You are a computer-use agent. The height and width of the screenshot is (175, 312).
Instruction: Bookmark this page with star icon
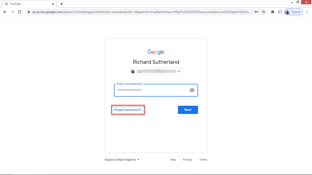264,12
